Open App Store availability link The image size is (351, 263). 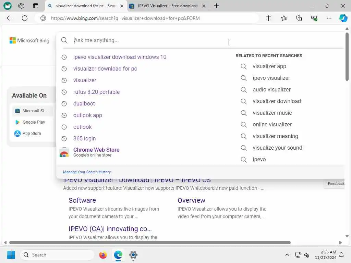pyautogui.click(x=27, y=134)
